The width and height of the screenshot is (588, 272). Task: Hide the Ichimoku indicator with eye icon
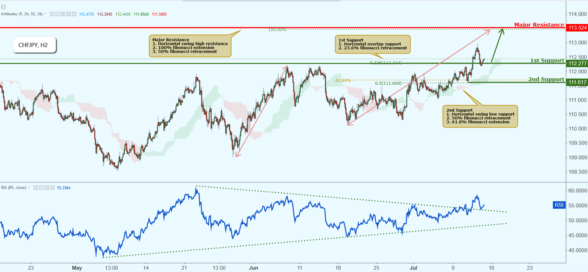[x=52, y=14]
